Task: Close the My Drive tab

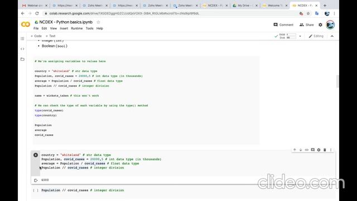Action: coord(257,6)
